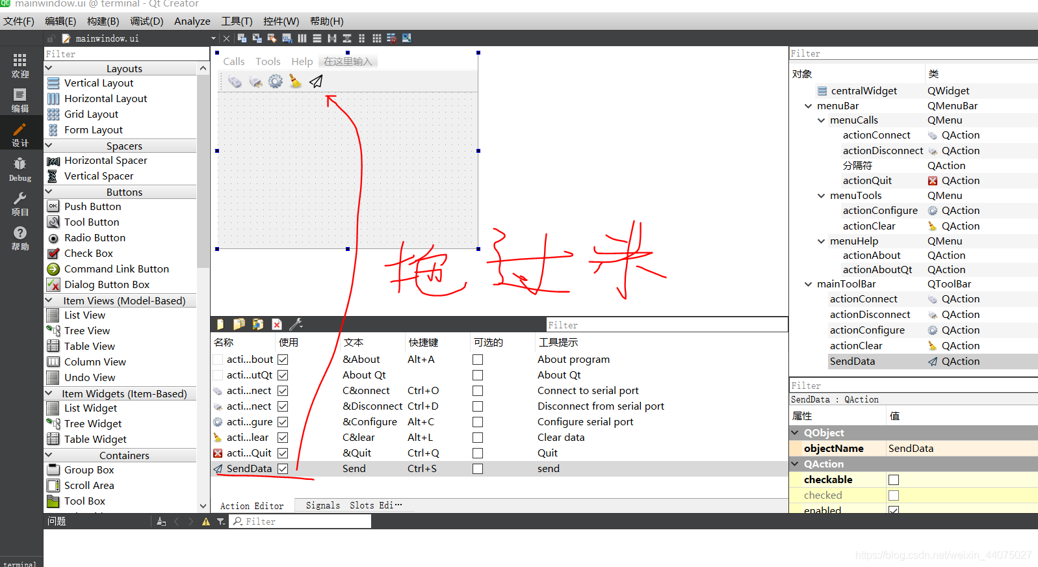Collapse Item Views (Model-Based) category
The image size is (1038, 567).
(x=49, y=300)
